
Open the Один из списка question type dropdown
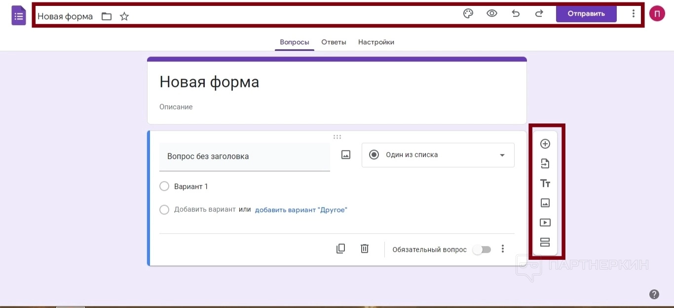point(438,155)
